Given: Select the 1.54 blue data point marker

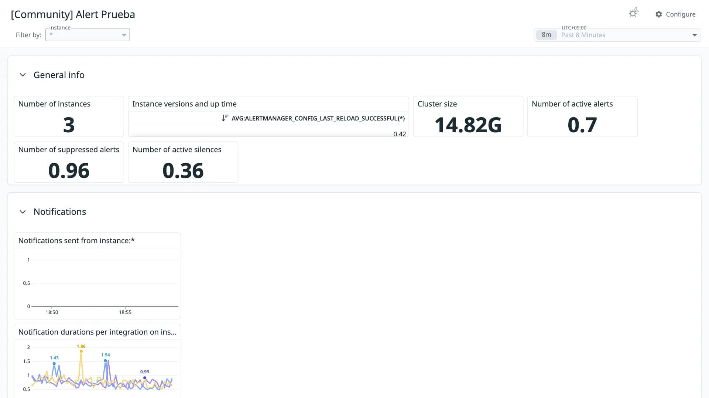Looking at the screenshot, I should click(106, 361).
